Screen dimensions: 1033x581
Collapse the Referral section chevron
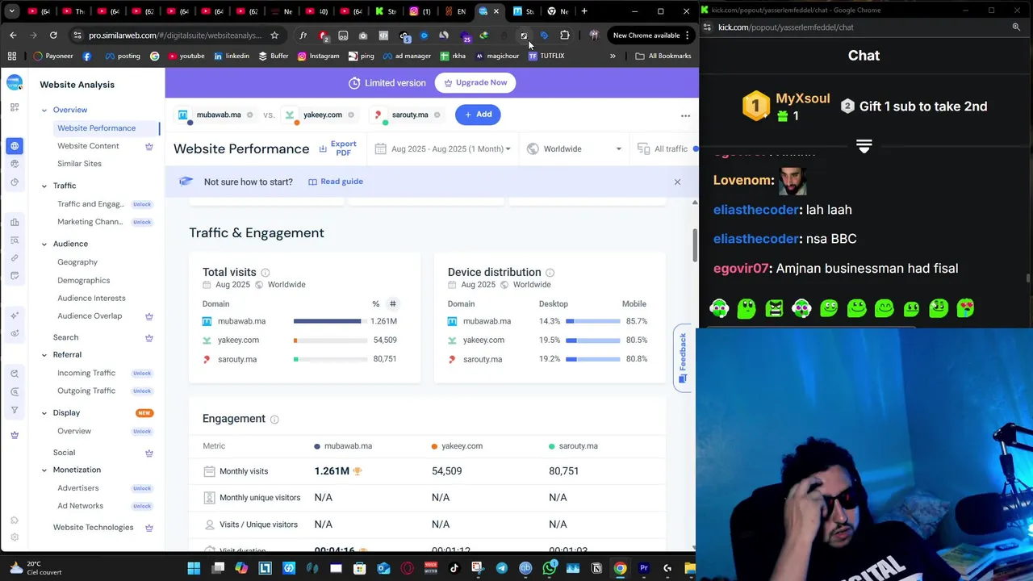pos(44,355)
